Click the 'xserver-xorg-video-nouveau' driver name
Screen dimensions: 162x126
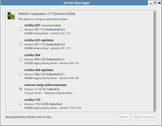tap(45, 85)
